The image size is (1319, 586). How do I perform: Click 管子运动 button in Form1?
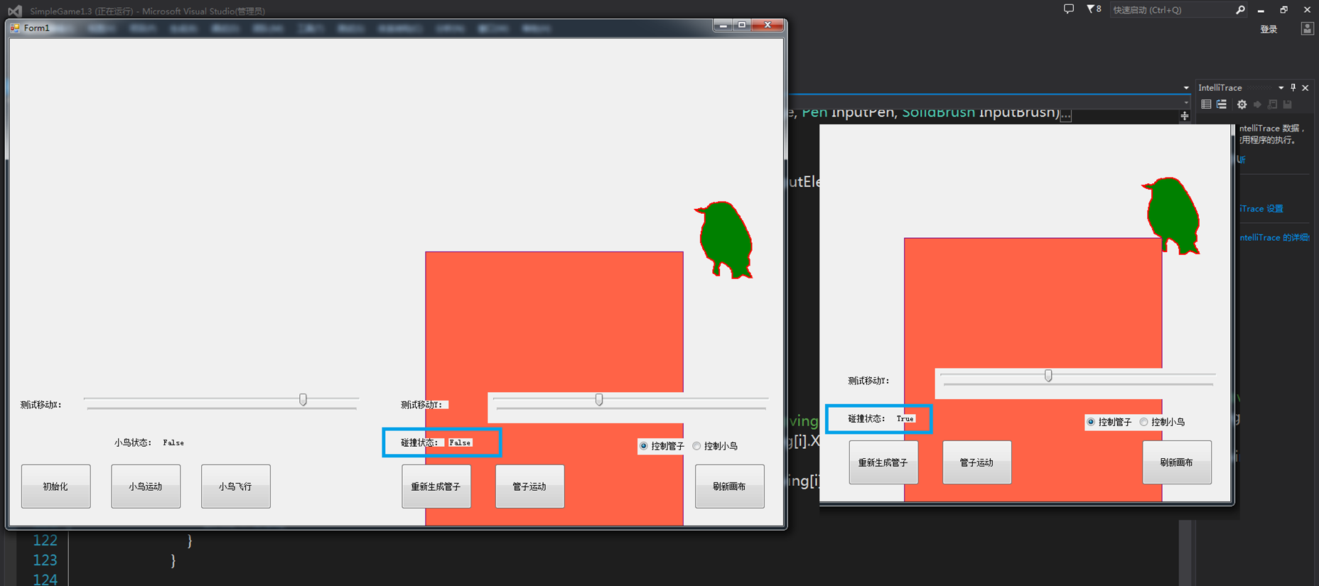tap(529, 487)
